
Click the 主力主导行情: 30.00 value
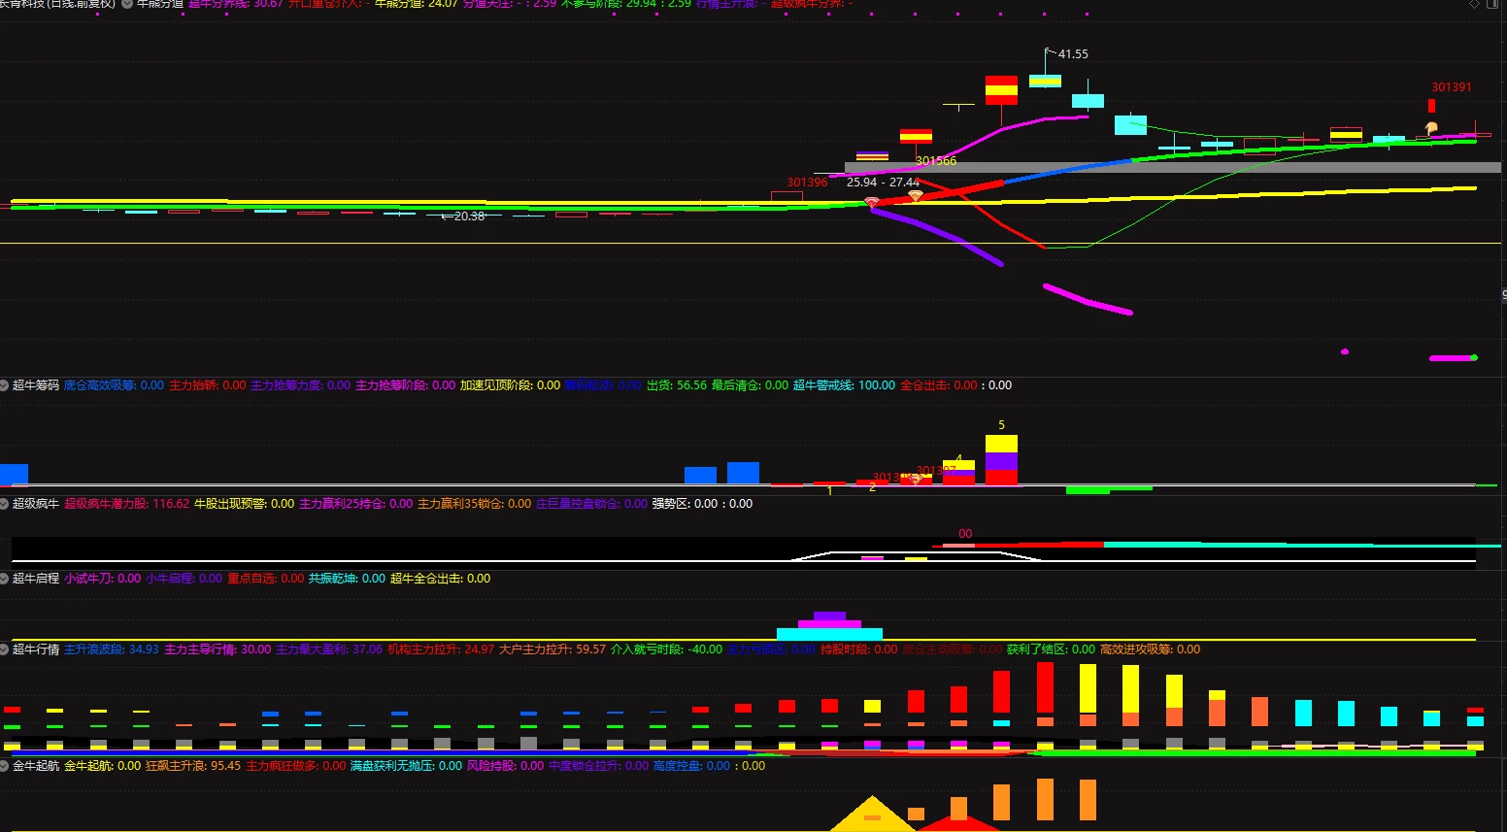coord(218,649)
